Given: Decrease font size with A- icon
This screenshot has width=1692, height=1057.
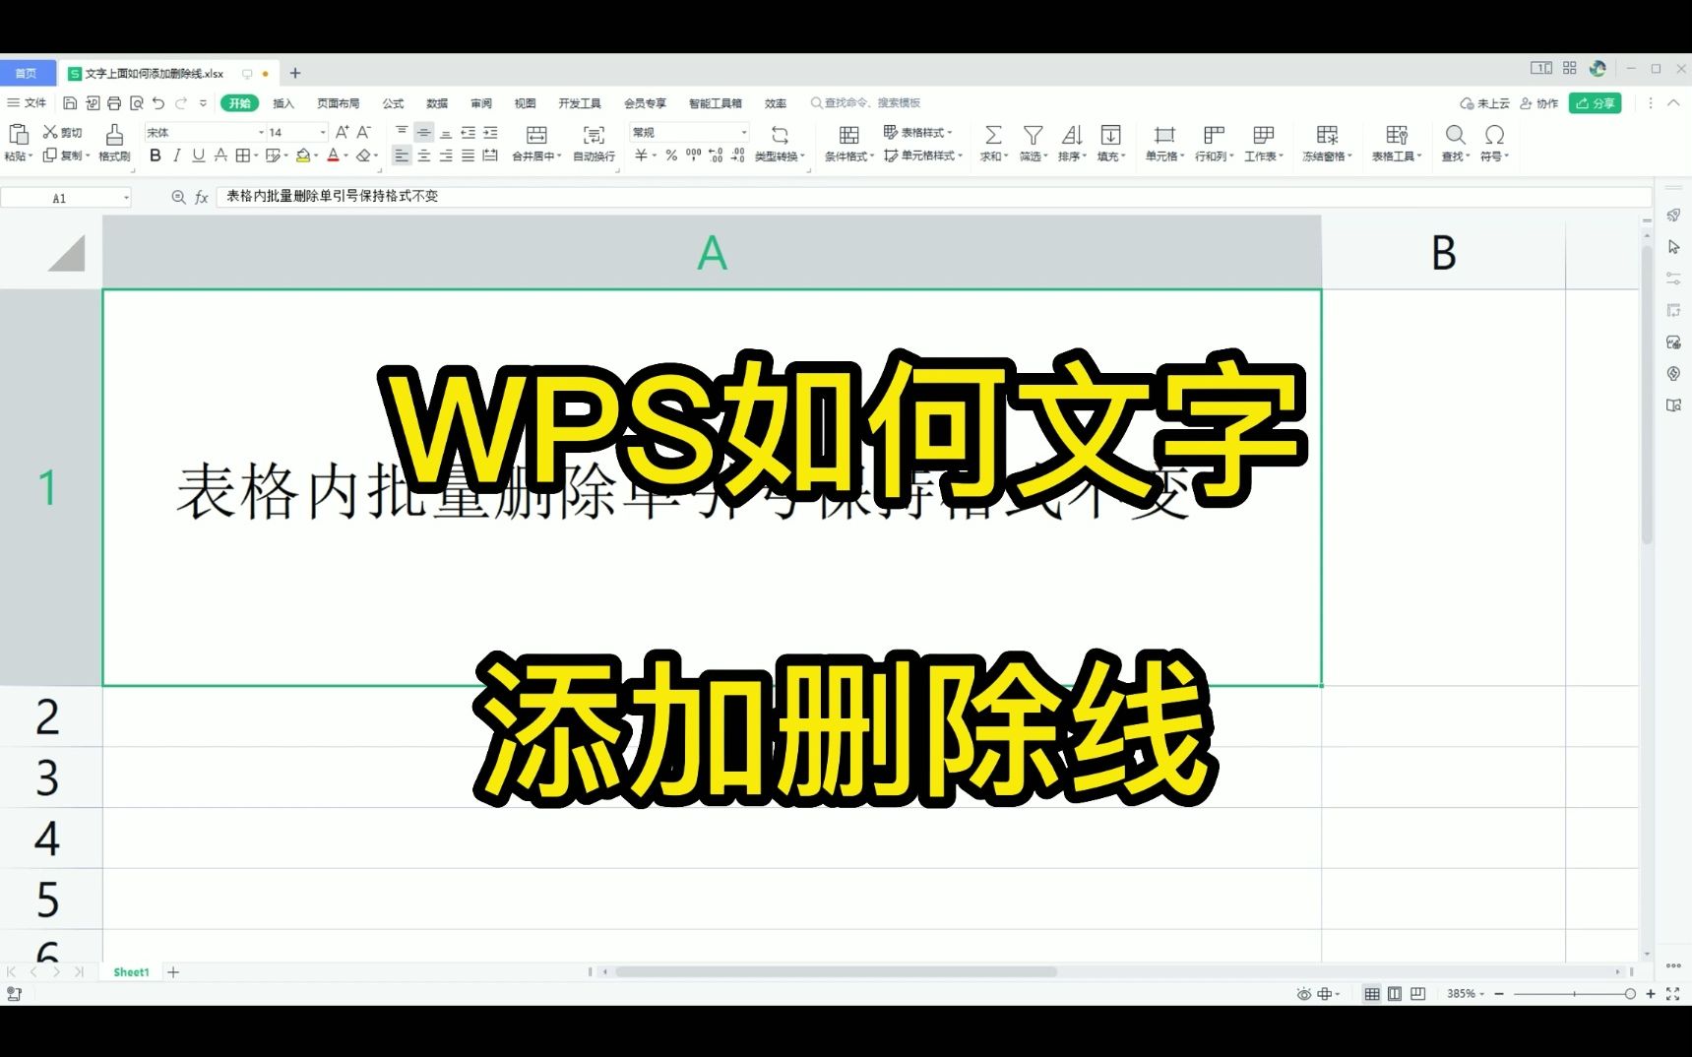Looking at the screenshot, I should click(x=363, y=132).
